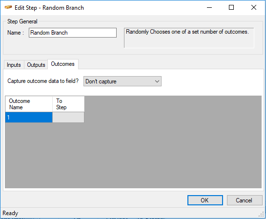This screenshot has height=219, width=266.
Task: Click the To Step cell for outcome 1
Action: pos(68,117)
